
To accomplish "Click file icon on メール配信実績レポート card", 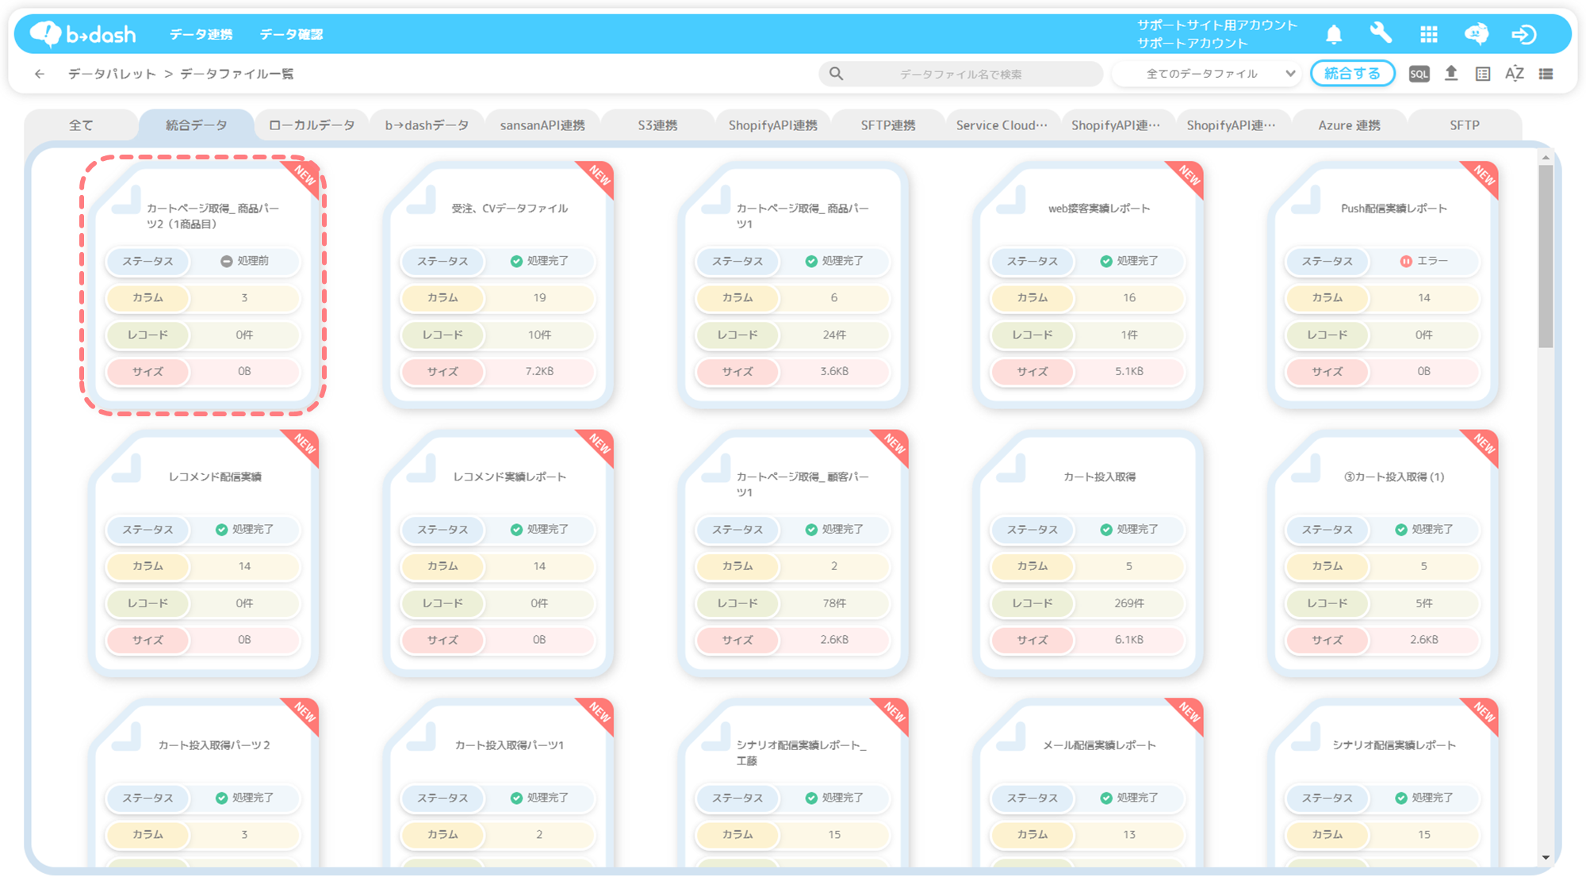I will 1011,737.
